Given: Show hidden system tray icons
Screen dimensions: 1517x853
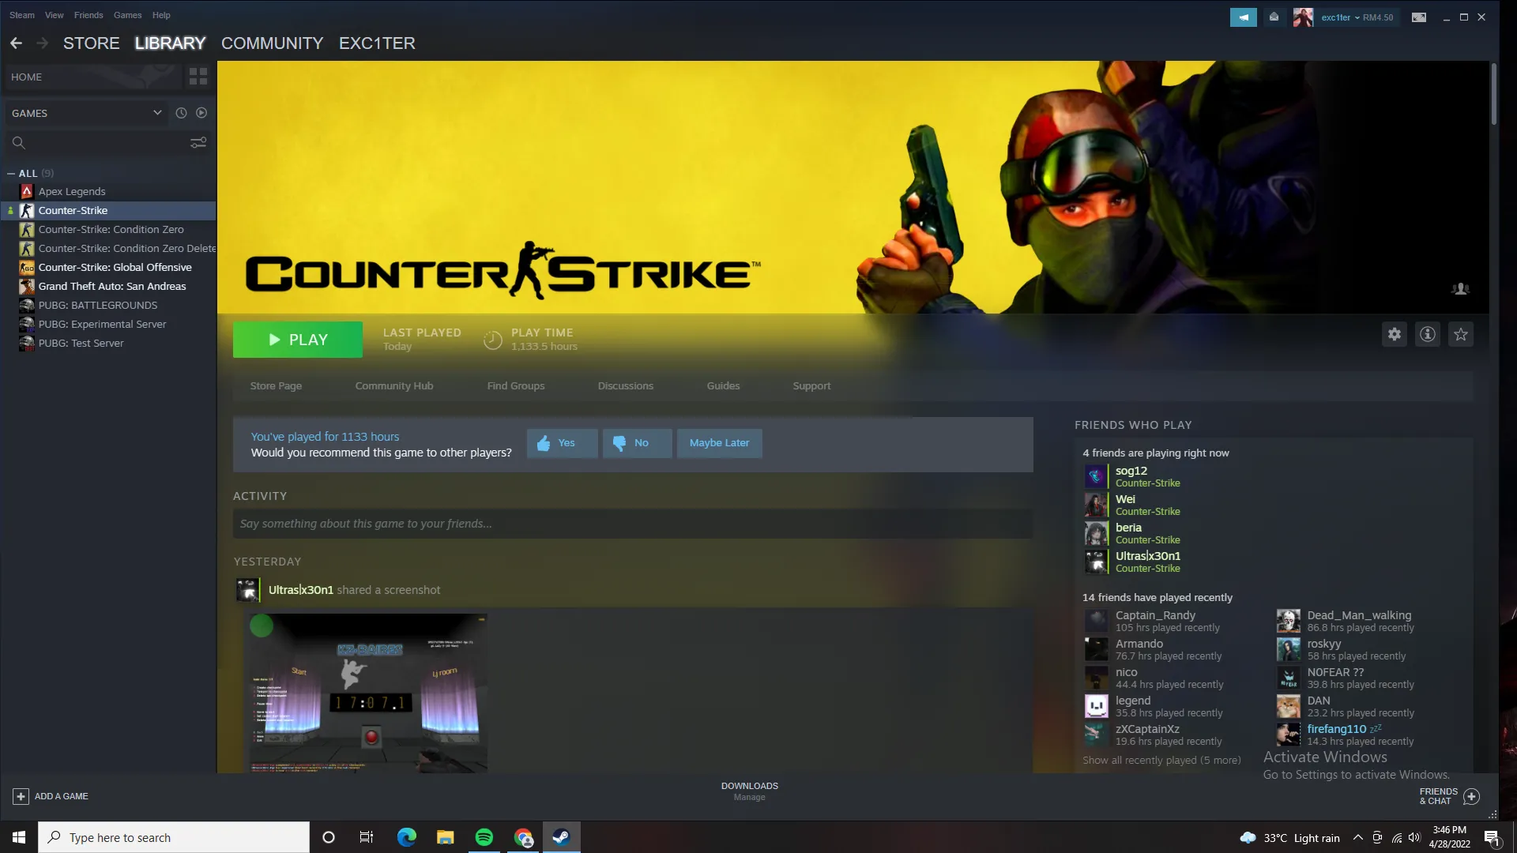Looking at the screenshot, I should click(1357, 837).
